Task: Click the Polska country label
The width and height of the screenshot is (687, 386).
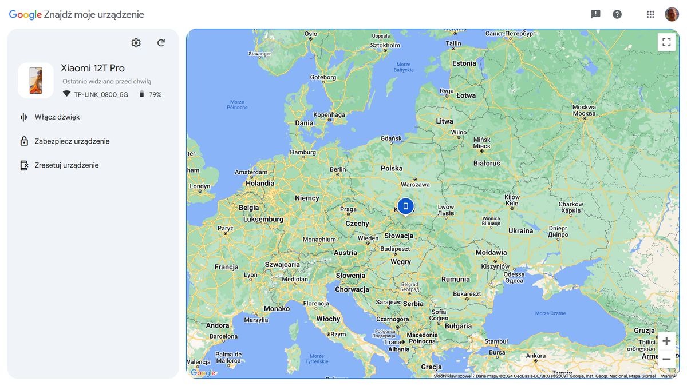Action: (392, 168)
